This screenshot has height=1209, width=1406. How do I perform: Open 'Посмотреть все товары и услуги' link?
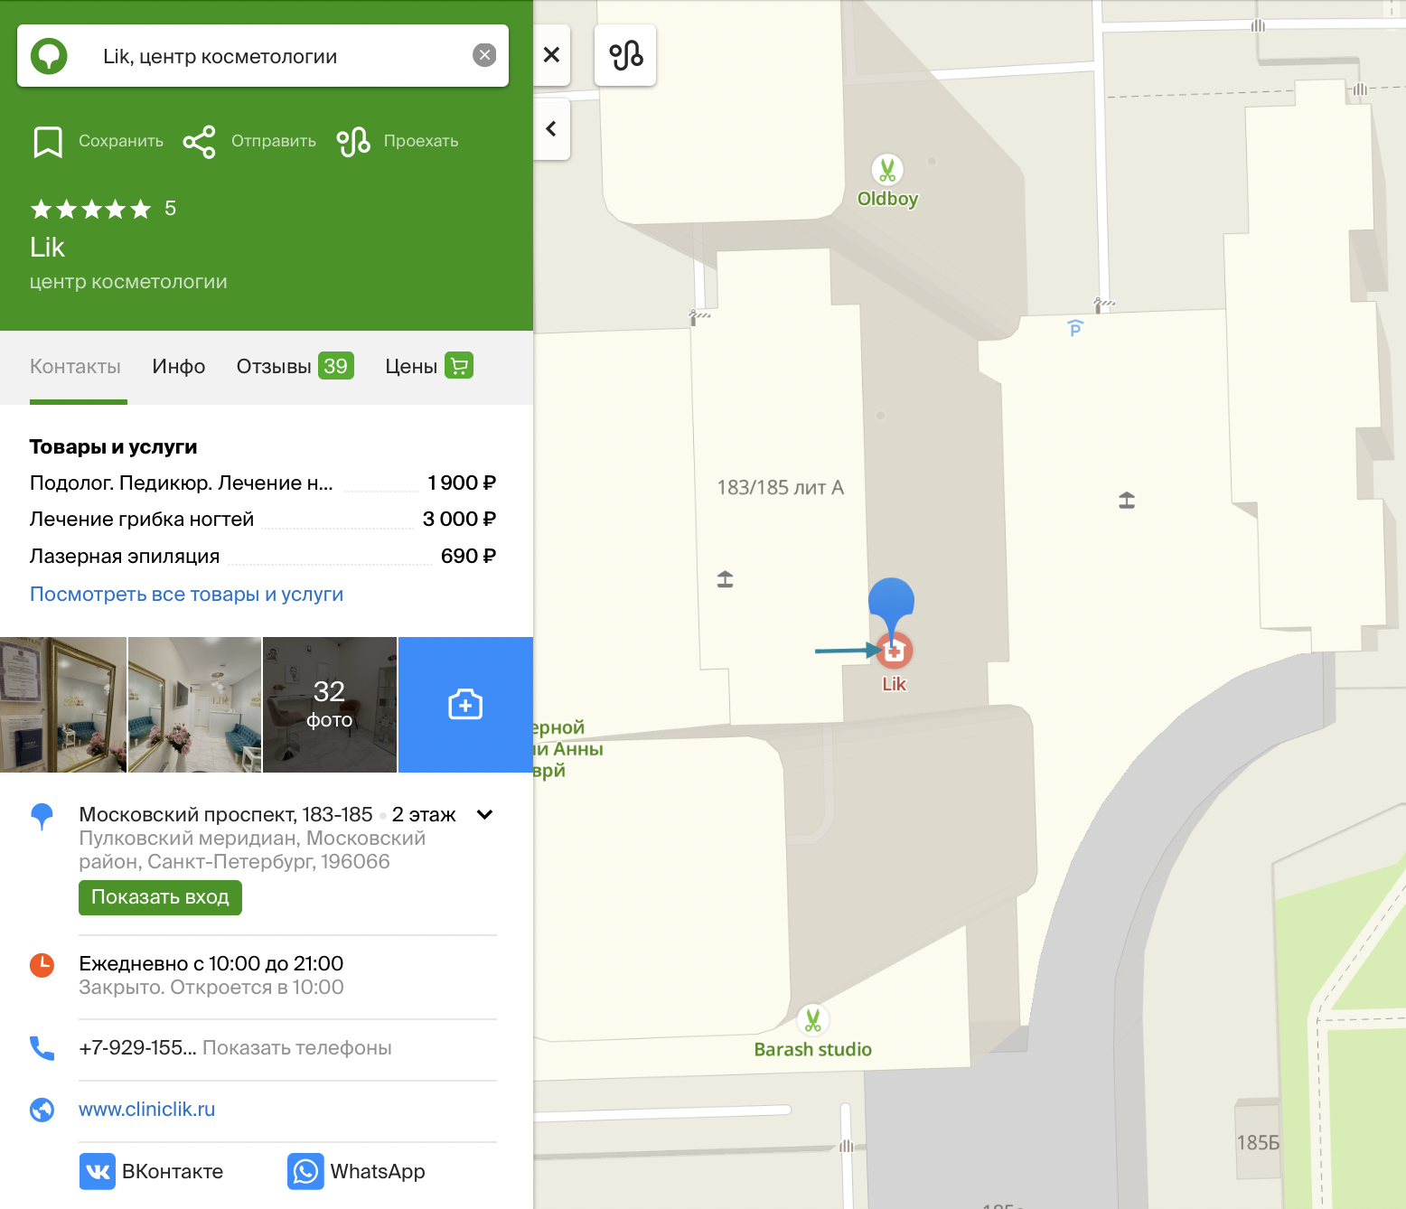pos(186,595)
